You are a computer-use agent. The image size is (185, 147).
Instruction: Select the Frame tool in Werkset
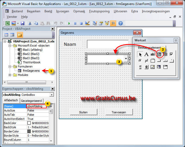pyautogui.click(x=153, y=61)
